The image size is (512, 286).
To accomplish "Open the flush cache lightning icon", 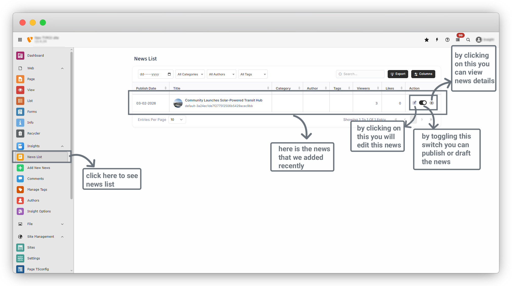I will (x=437, y=40).
